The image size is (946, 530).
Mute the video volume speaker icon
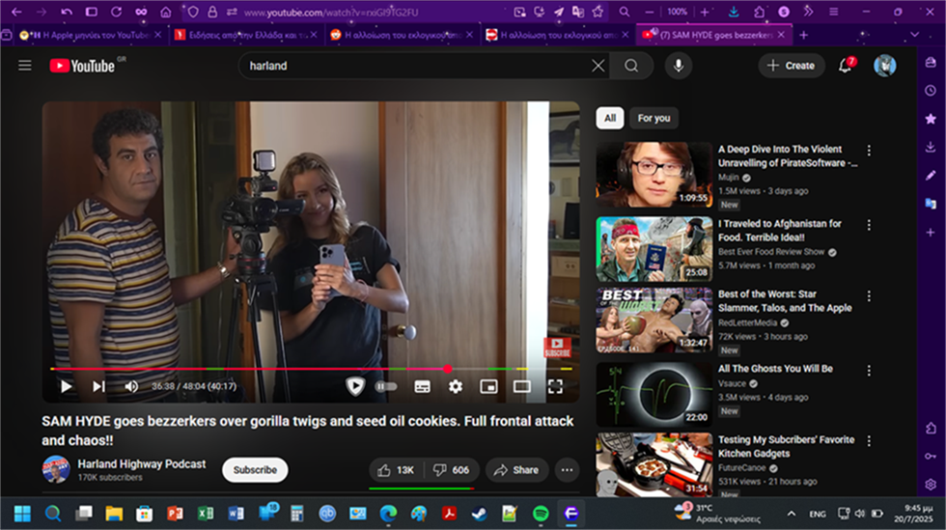coord(131,386)
